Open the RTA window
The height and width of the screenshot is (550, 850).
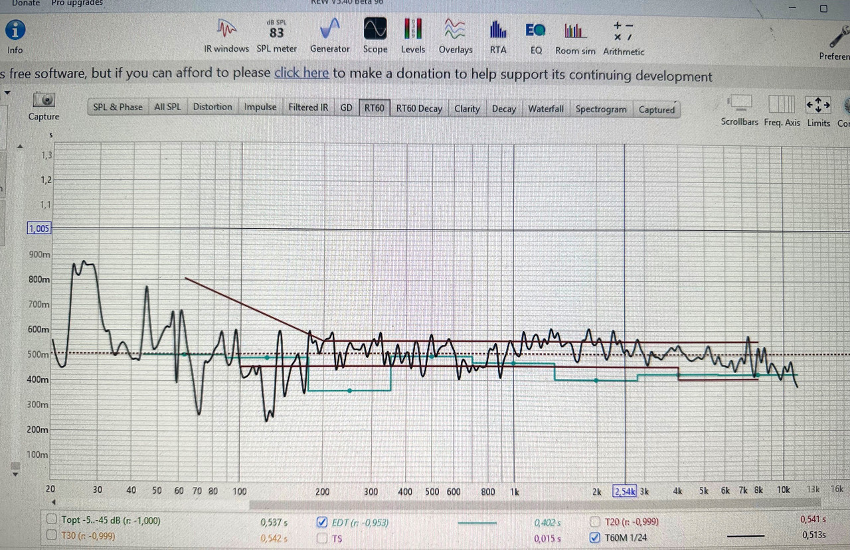(498, 31)
